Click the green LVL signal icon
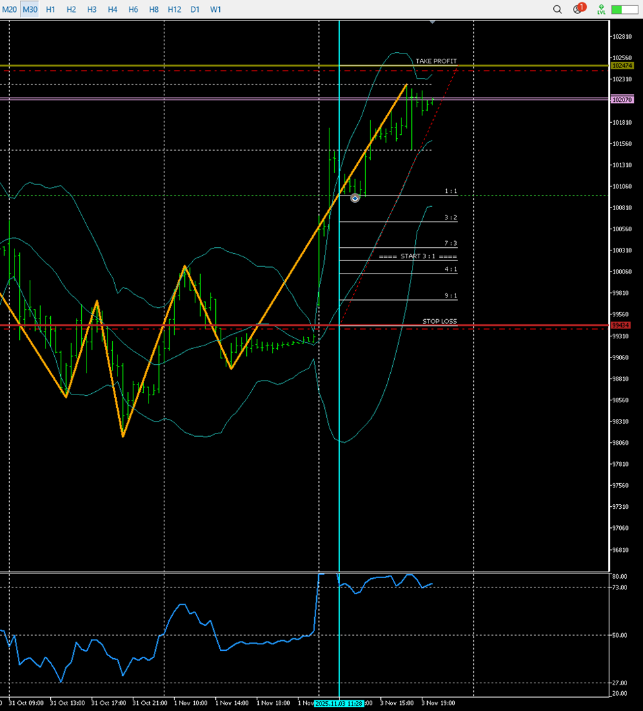The image size is (643, 711). 601,9
